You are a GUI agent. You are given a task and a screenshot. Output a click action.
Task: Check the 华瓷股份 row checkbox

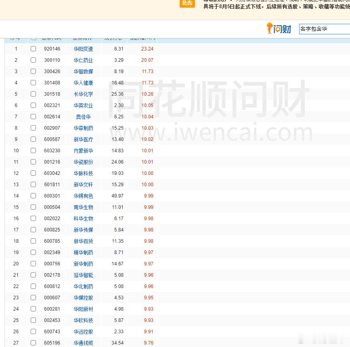(33, 162)
